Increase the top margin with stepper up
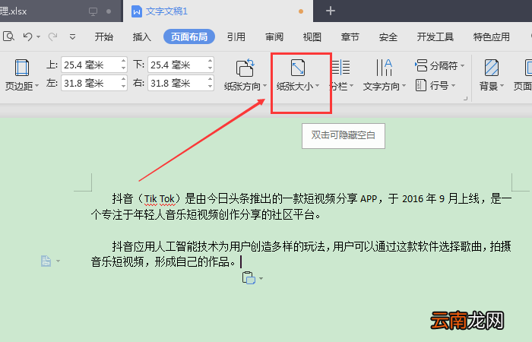 (123, 61)
